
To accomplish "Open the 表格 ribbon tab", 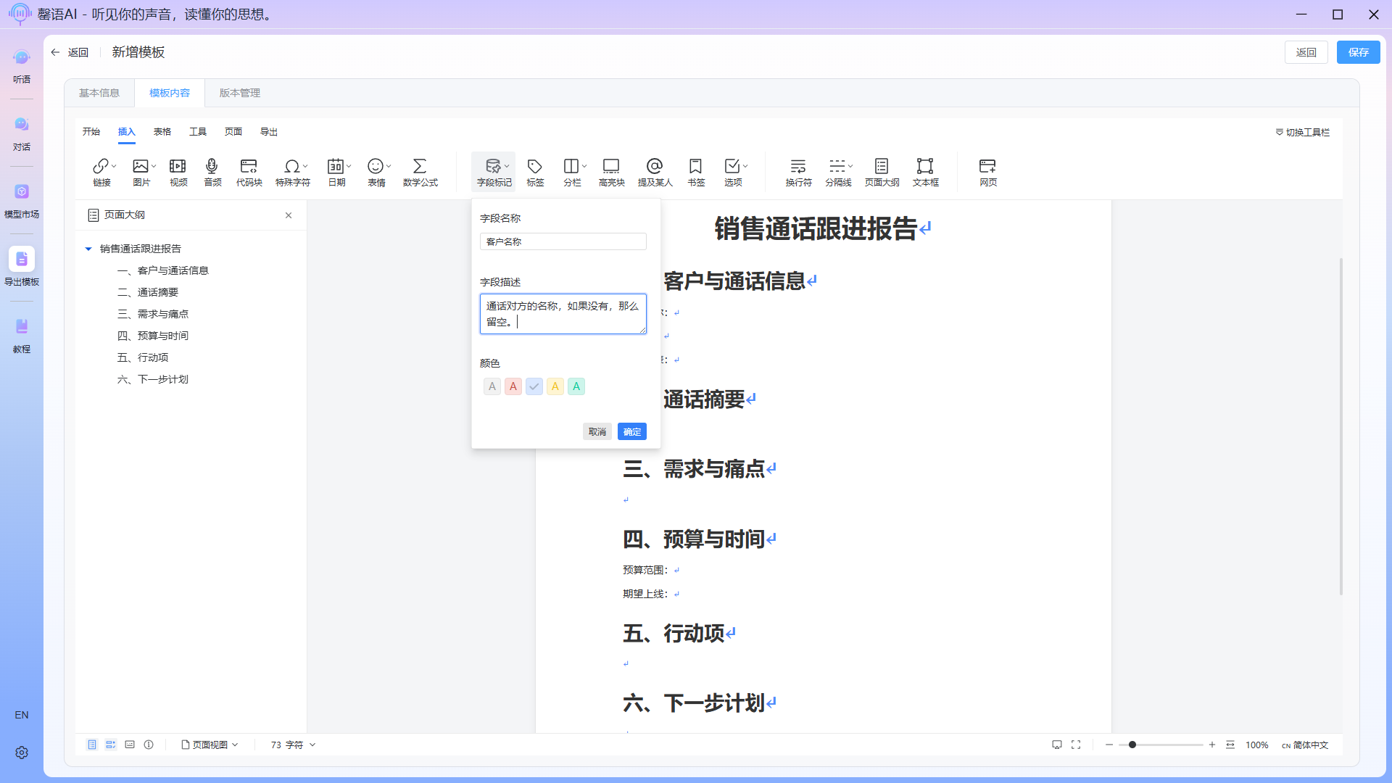I will (162, 131).
